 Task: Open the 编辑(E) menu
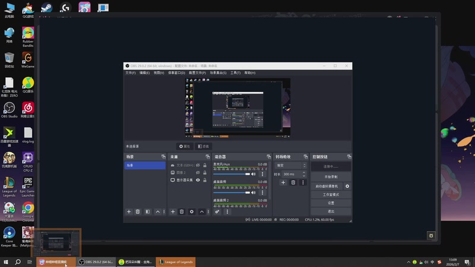tap(144, 73)
